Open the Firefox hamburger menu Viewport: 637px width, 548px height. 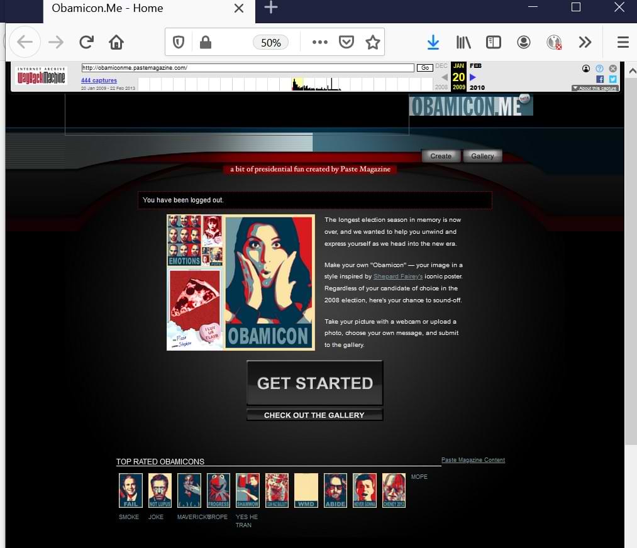623,42
